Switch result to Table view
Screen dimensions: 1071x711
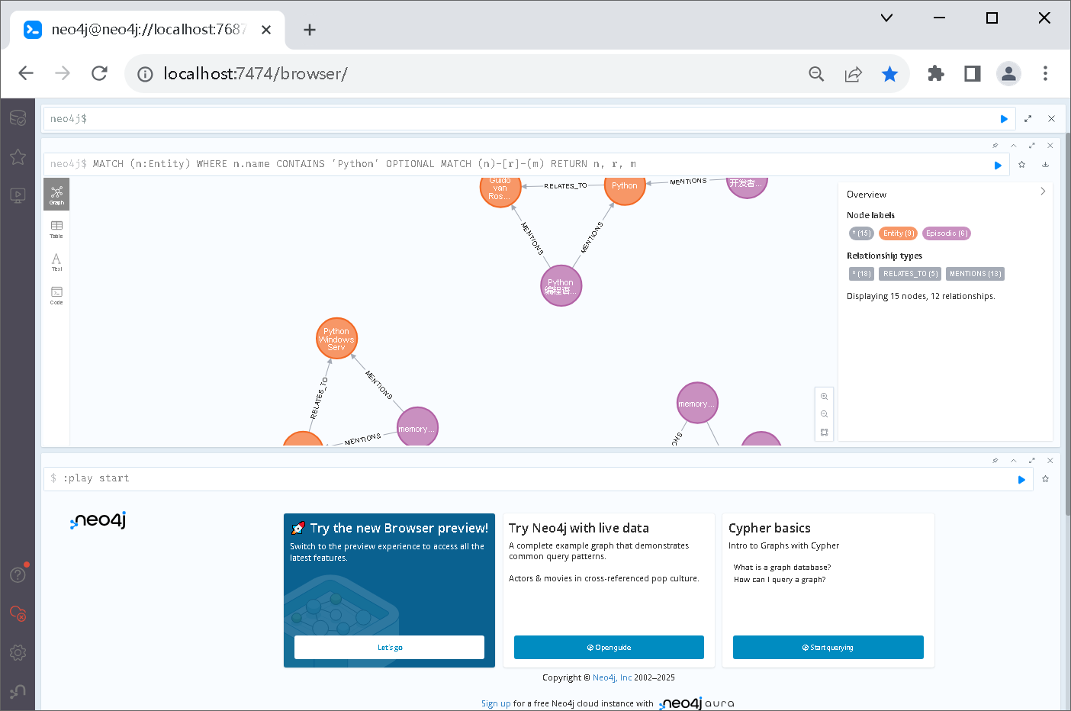[56, 229]
